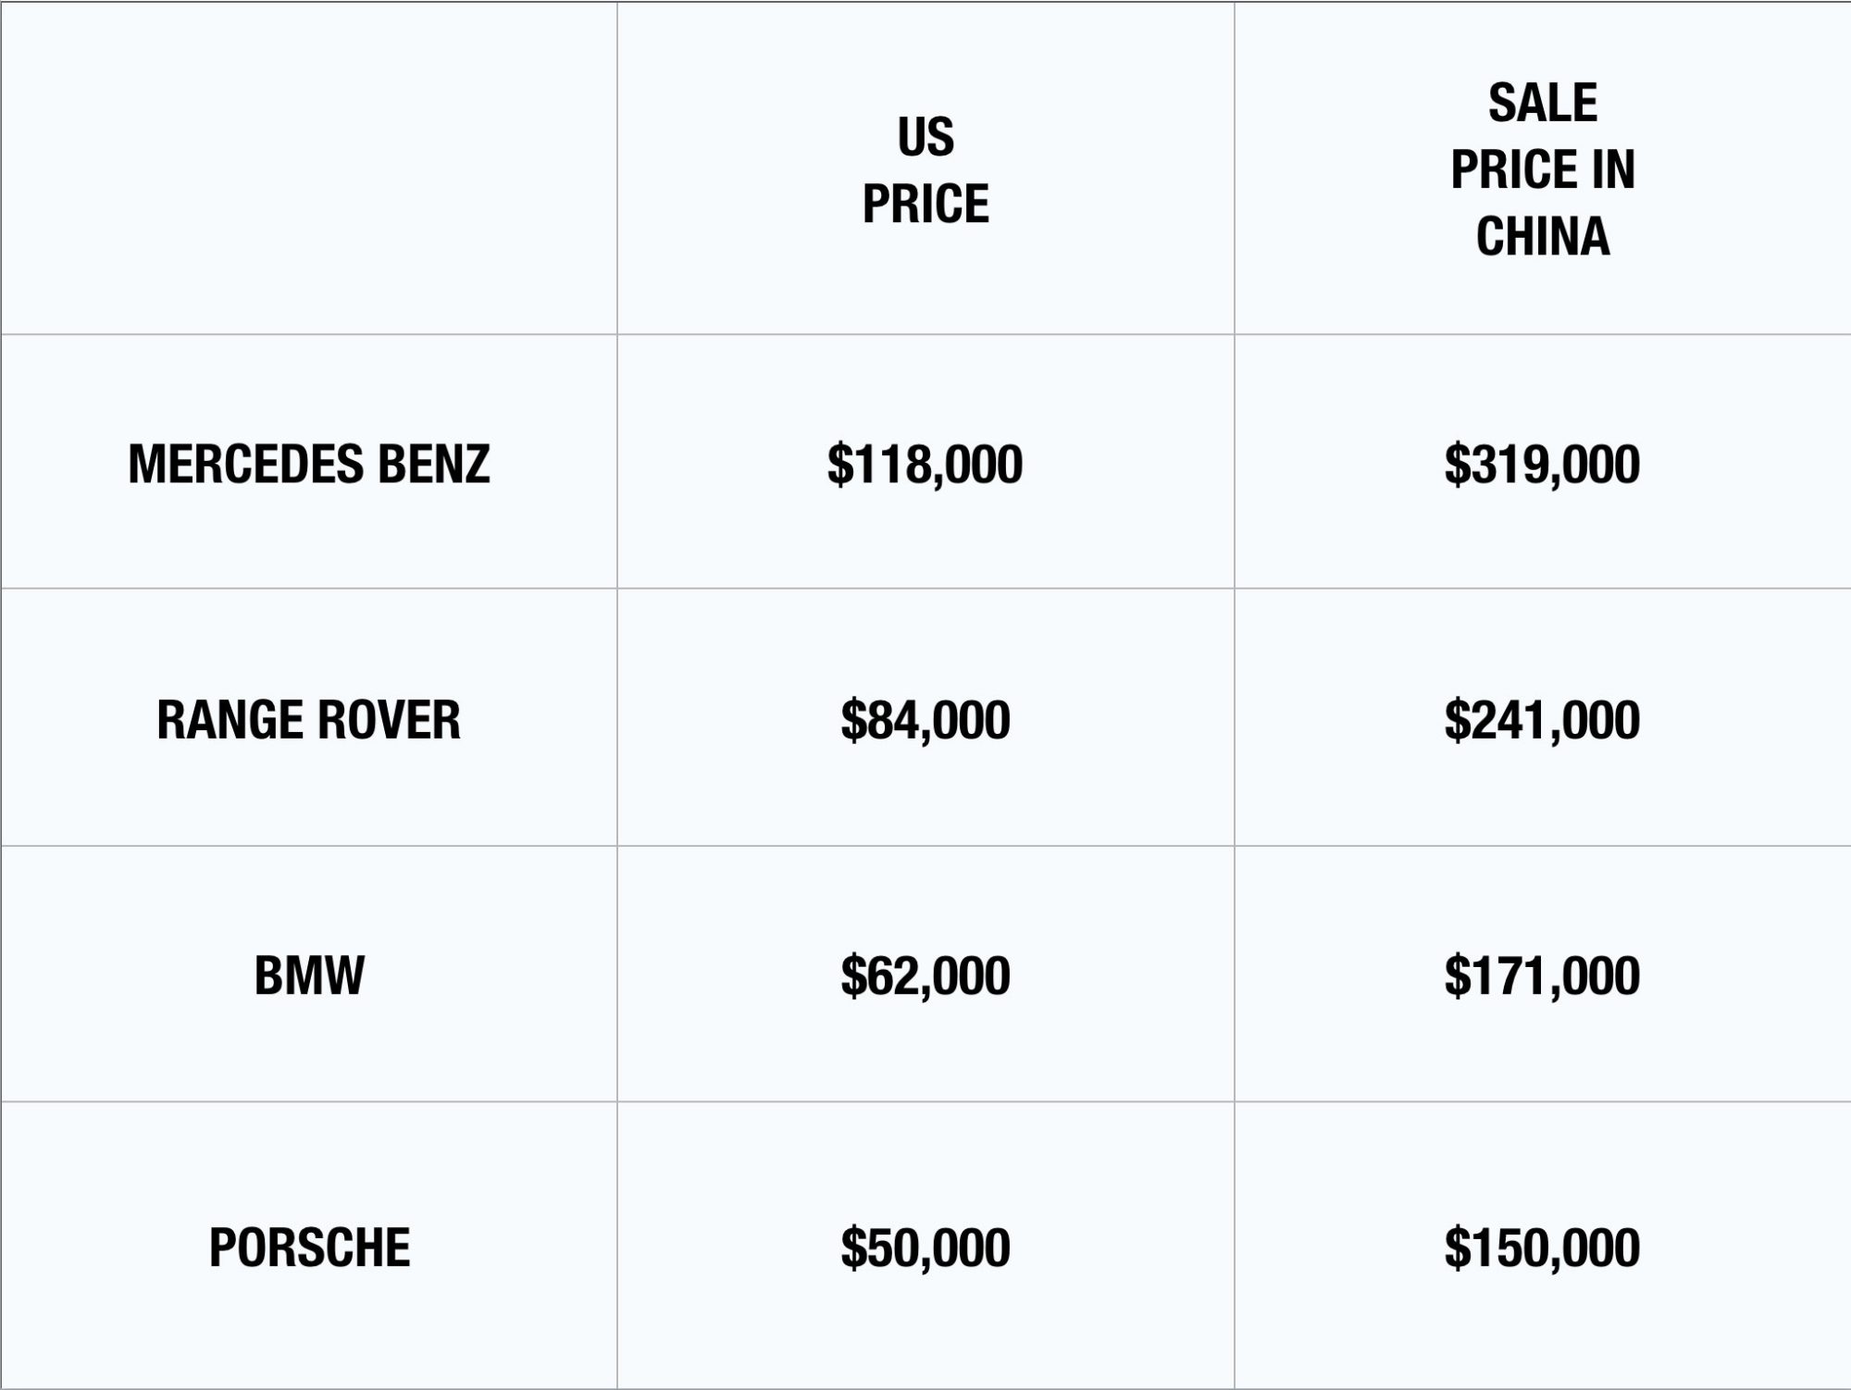Click the $50,000 Porsche US price
This screenshot has width=1851, height=1390.
[x=925, y=1247]
